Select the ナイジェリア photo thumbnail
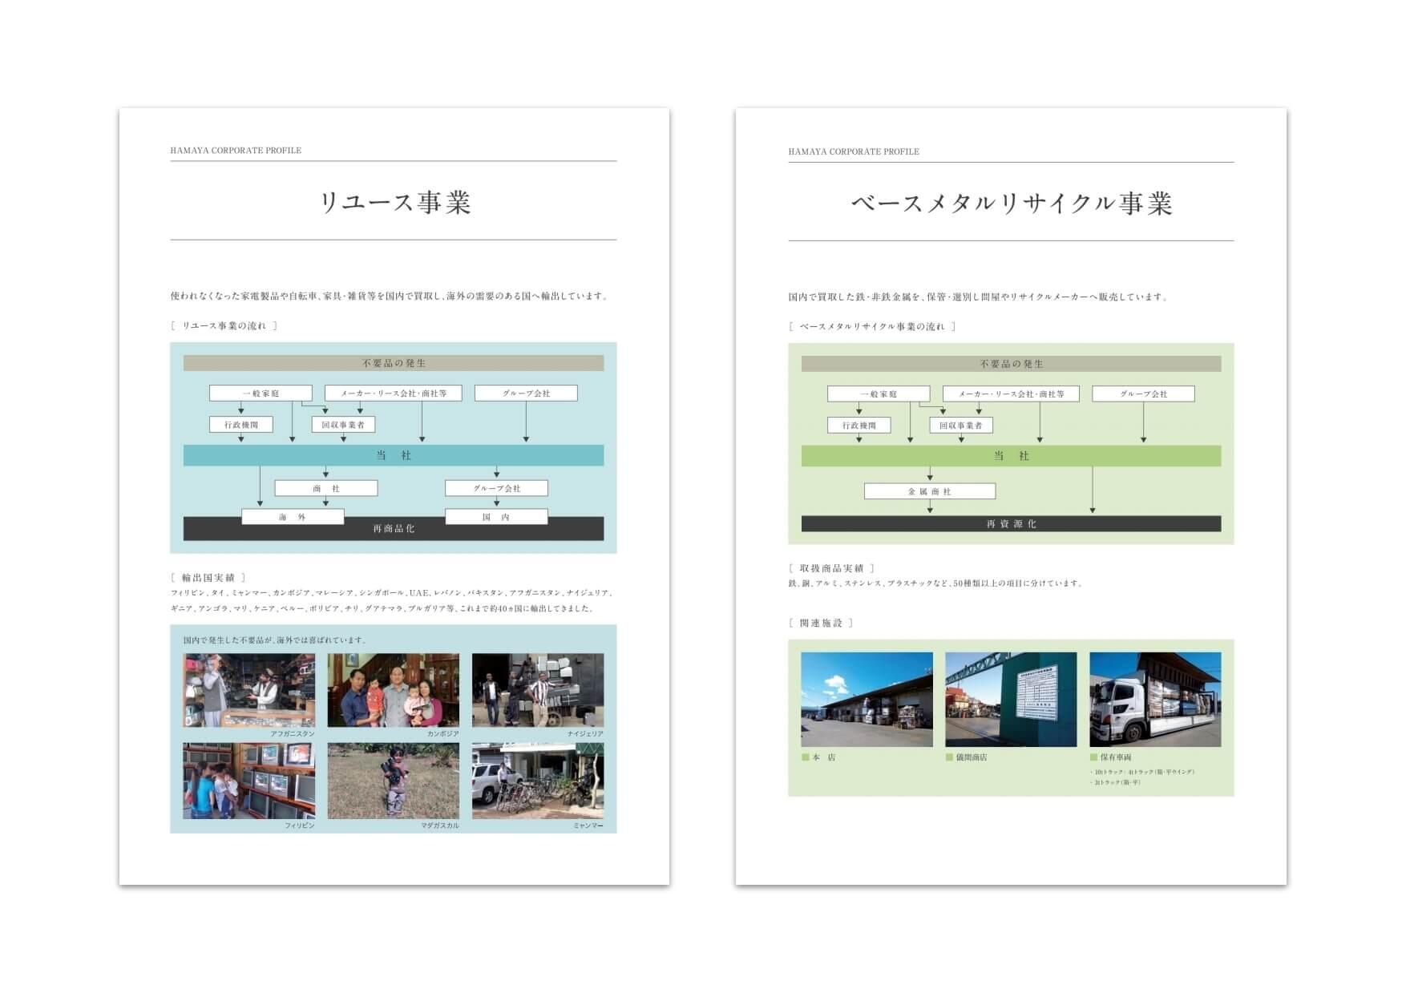The height and width of the screenshot is (993, 1406). [x=537, y=690]
